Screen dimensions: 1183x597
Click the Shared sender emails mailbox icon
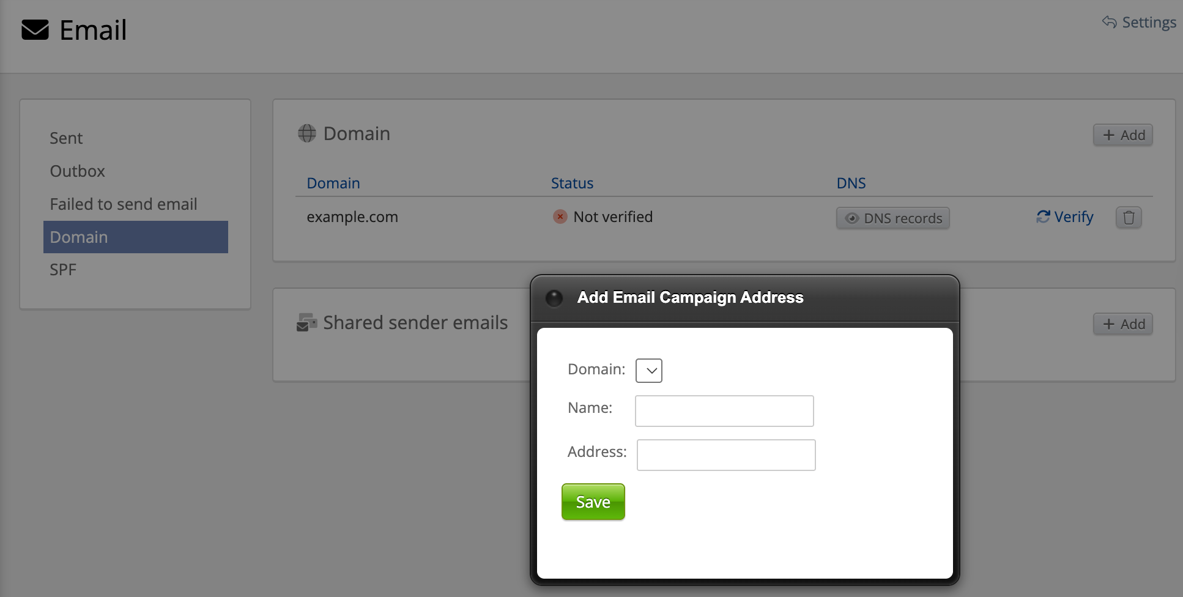tap(306, 322)
